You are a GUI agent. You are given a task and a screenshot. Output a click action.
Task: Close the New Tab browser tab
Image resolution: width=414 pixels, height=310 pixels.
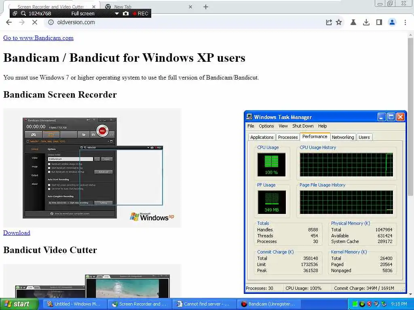pos(190,7)
